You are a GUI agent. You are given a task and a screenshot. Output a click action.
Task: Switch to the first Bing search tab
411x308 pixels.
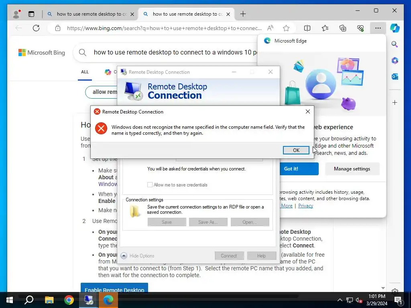90,14
